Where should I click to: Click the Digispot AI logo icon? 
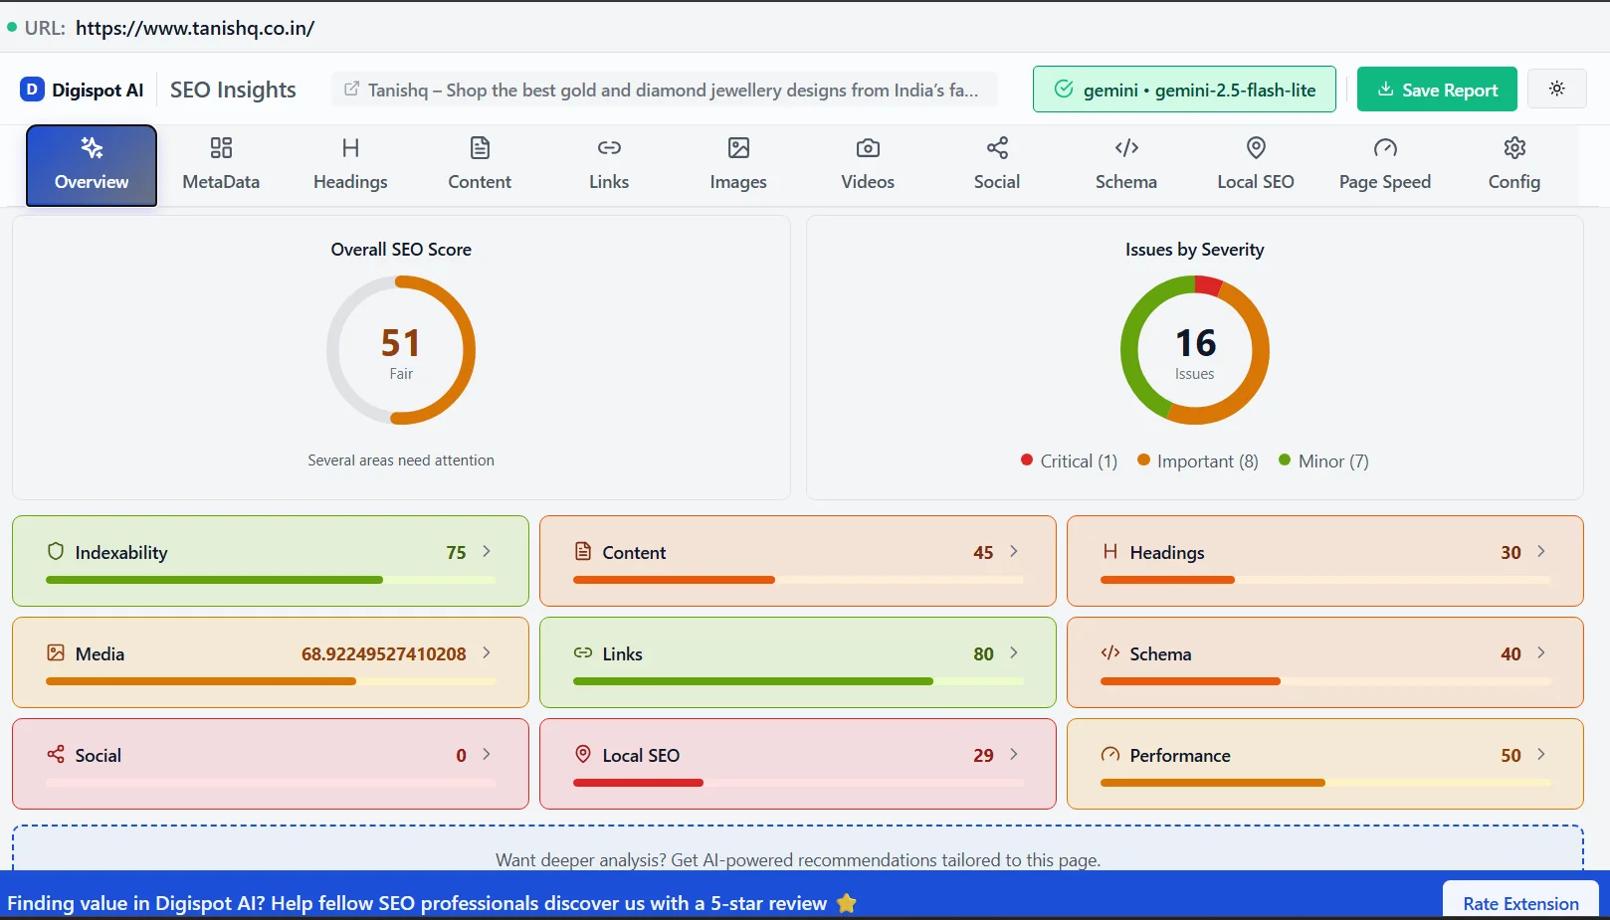click(33, 89)
